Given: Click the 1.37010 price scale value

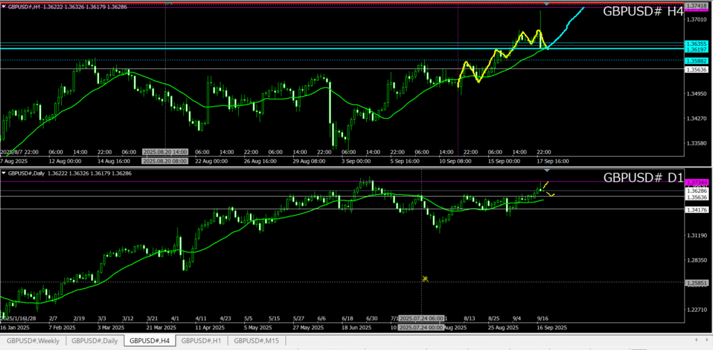Looking at the screenshot, I should [696, 19].
